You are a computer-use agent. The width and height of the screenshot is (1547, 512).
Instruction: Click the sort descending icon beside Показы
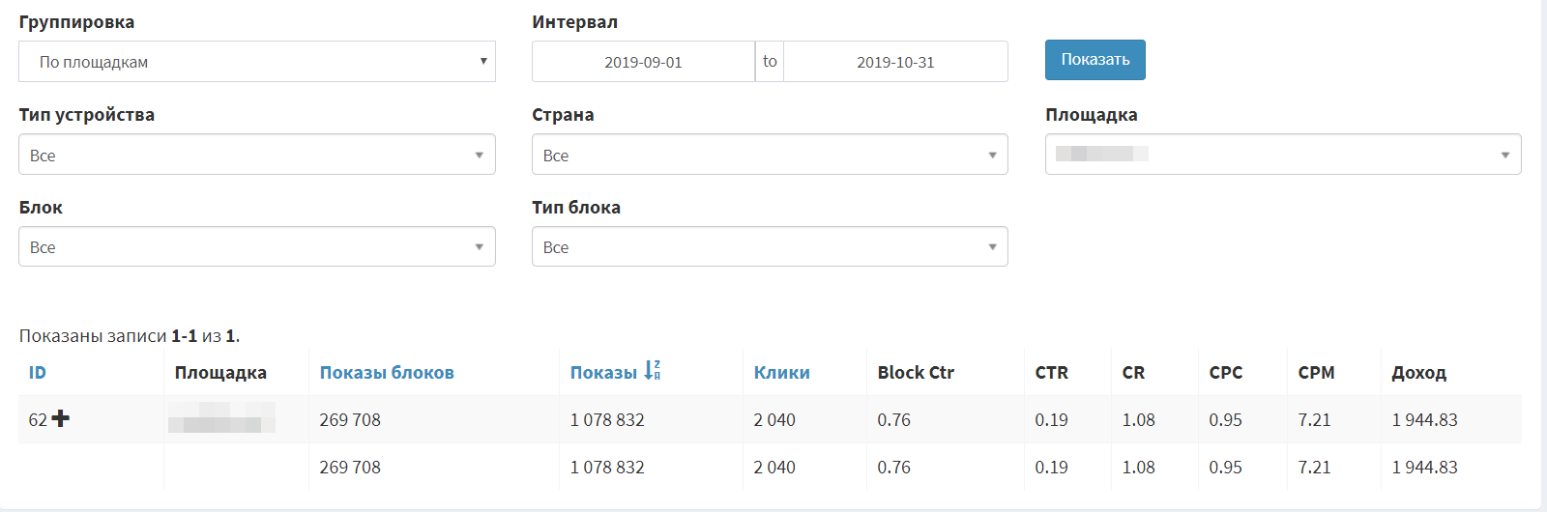(x=653, y=371)
